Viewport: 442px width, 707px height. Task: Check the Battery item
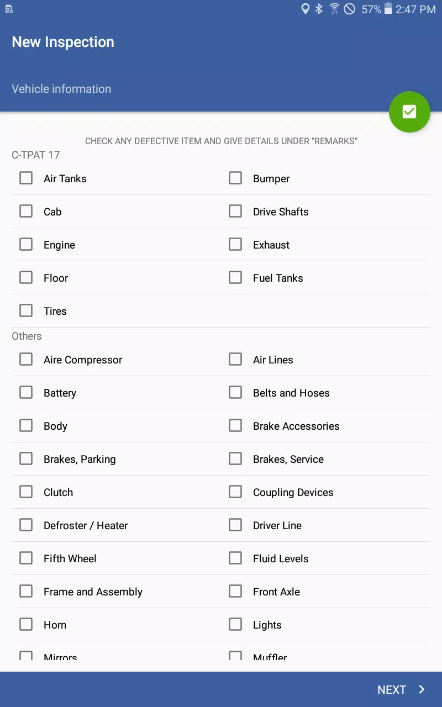pos(26,392)
